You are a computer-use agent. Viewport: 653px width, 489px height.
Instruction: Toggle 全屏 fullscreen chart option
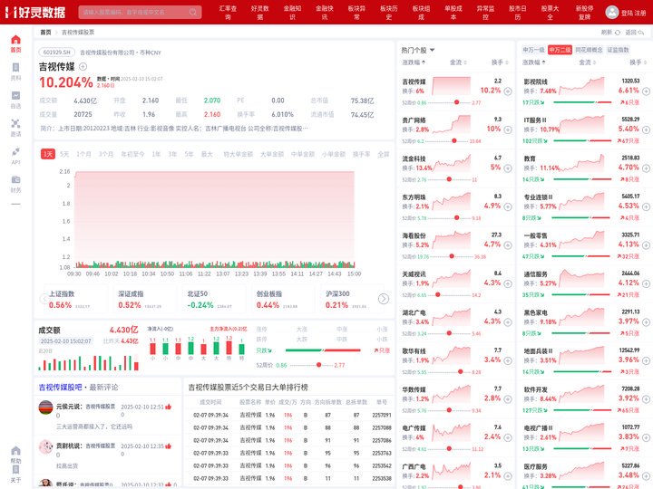(x=383, y=154)
